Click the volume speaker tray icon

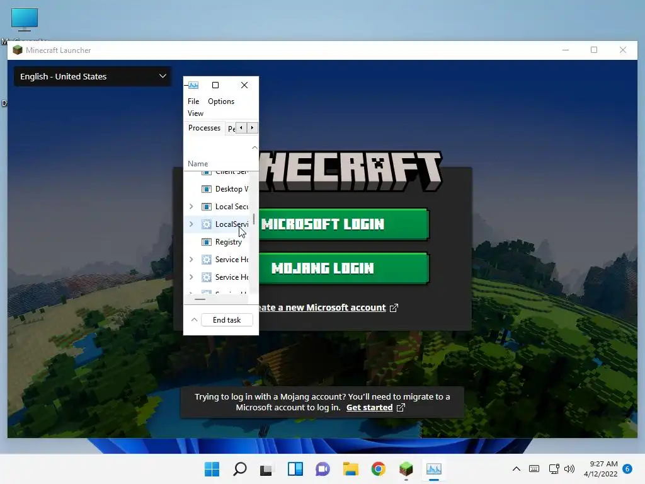point(569,469)
